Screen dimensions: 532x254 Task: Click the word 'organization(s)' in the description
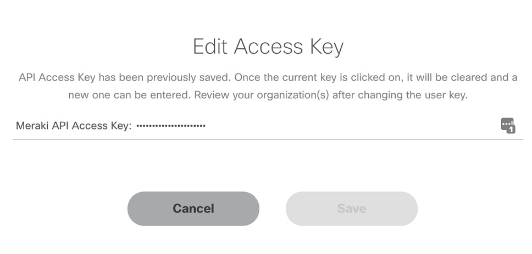(x=293, y=95)
